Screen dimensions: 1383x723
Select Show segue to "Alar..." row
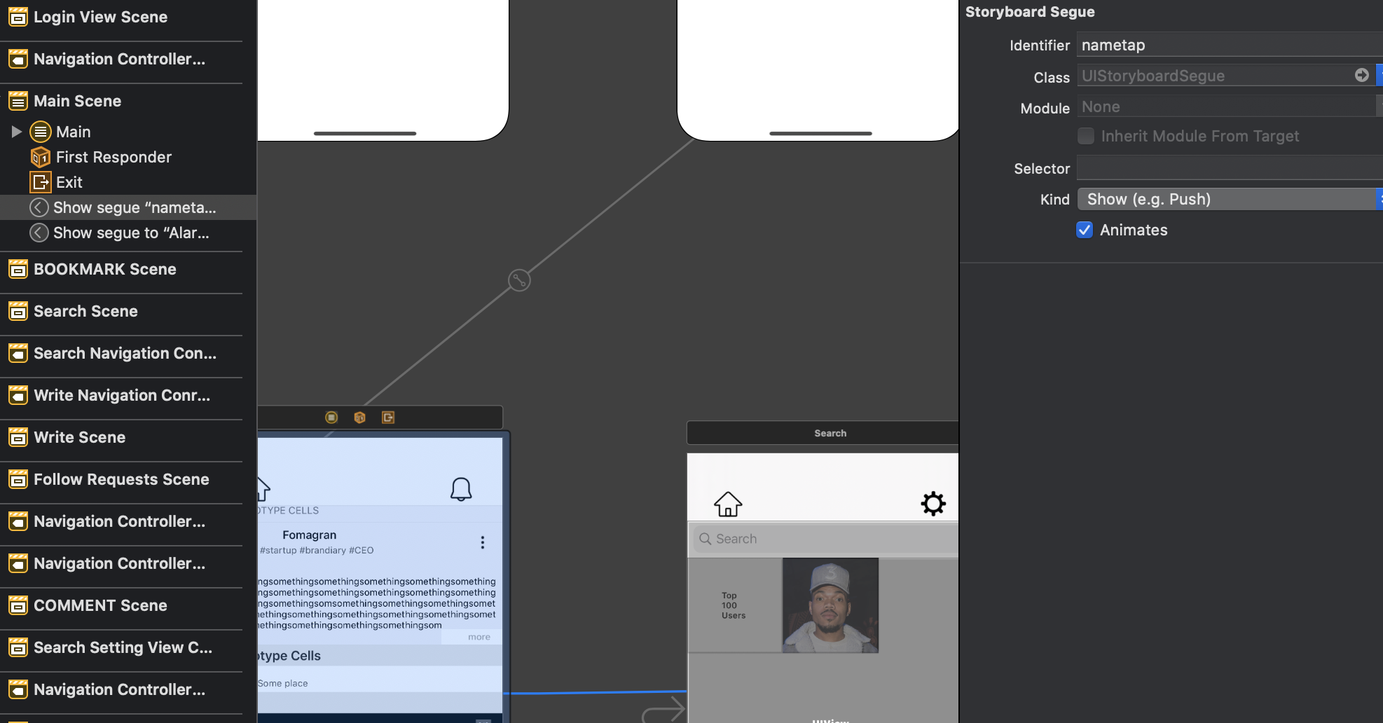pos(128,233)
